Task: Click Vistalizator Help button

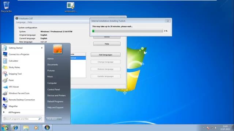Action: click(x=107, y=44)
